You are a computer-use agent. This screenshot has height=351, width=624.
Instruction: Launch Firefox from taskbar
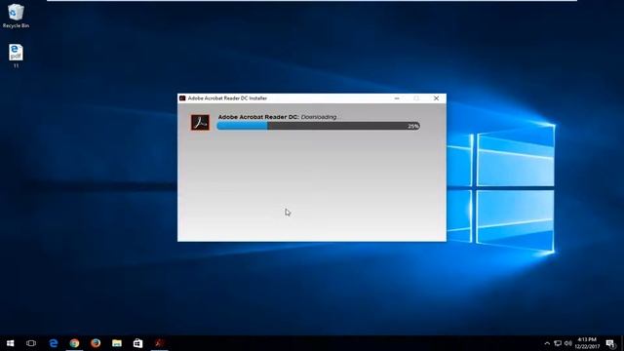point(96,343)
